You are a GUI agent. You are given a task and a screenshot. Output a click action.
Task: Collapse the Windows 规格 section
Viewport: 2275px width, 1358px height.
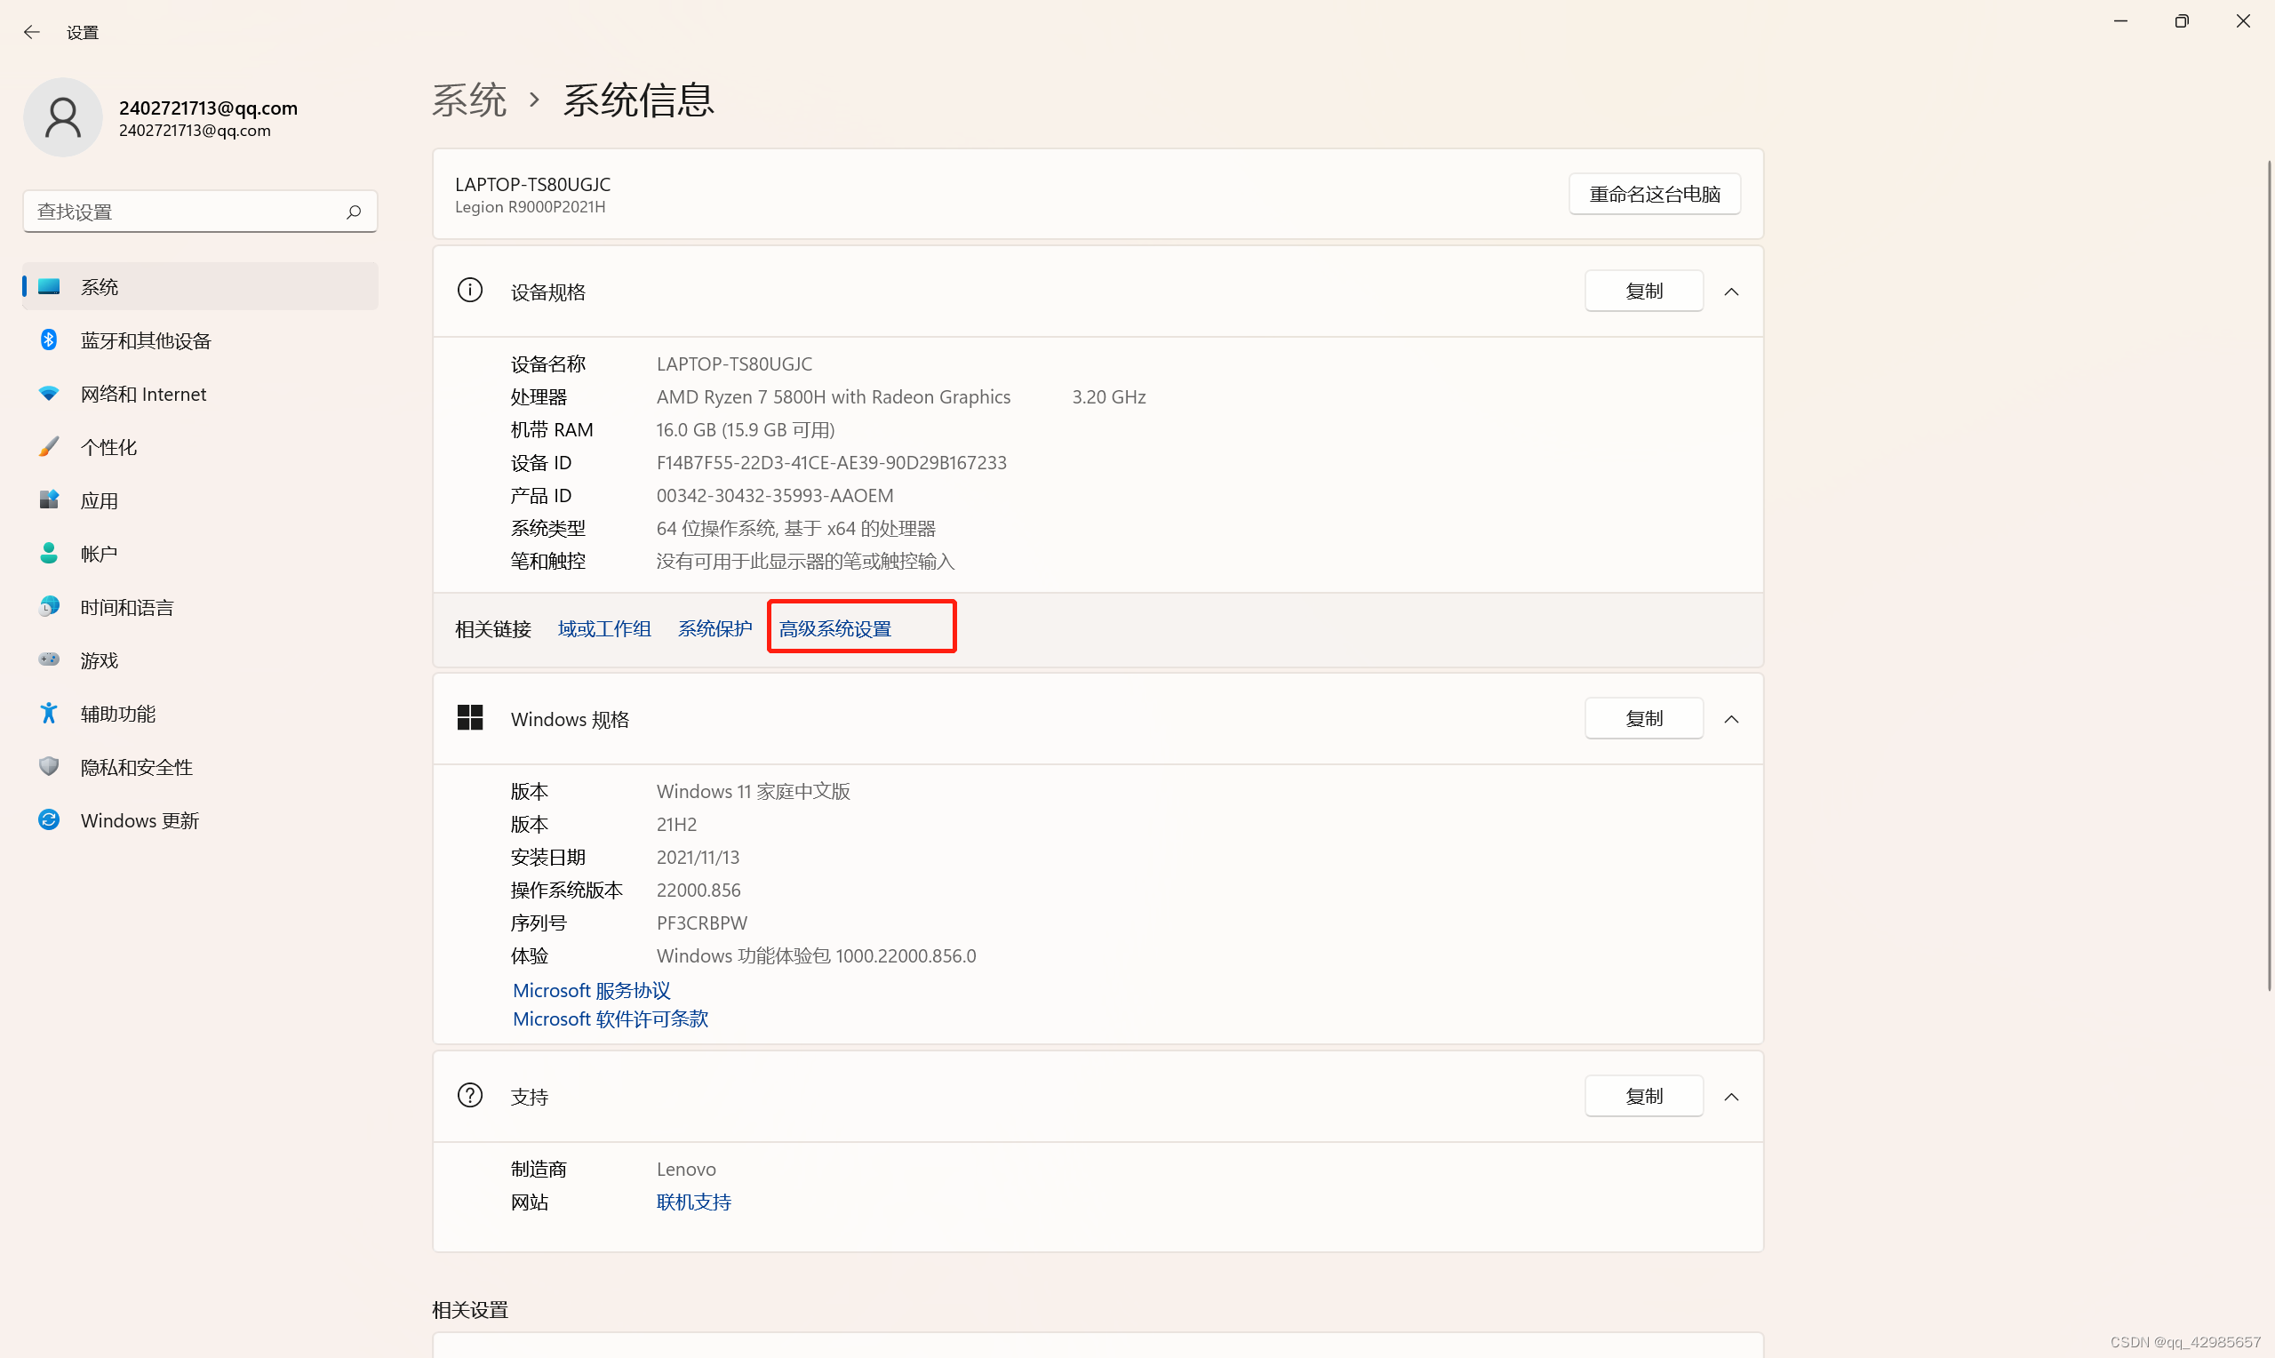click(x=1732, y=718)
